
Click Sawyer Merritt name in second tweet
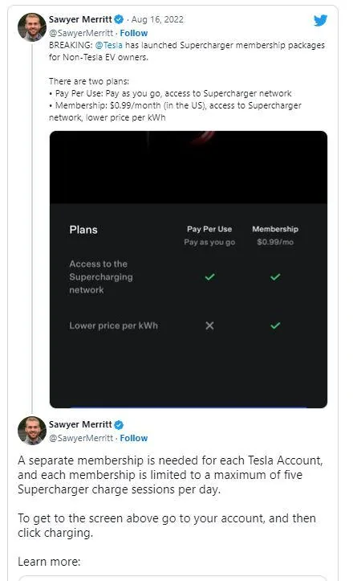[80, 424]
